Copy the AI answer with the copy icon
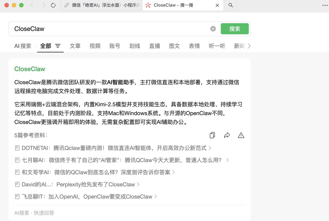Viewport: 329px width, 221px height. (212, 135)
